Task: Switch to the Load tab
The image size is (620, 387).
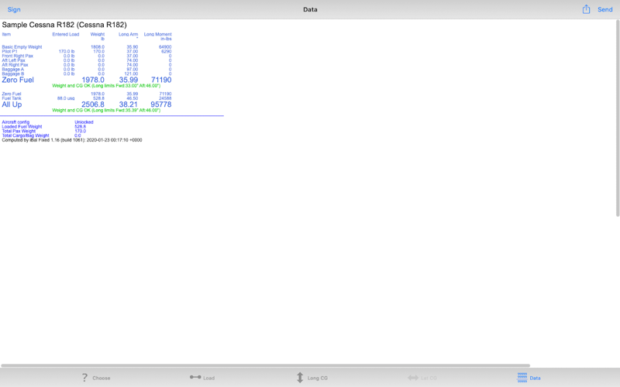Action: (202, 378)
